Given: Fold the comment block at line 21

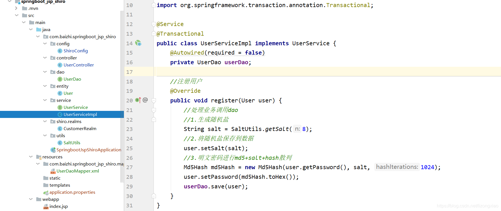Looking at the screenshot, I should tap(154, 110).
